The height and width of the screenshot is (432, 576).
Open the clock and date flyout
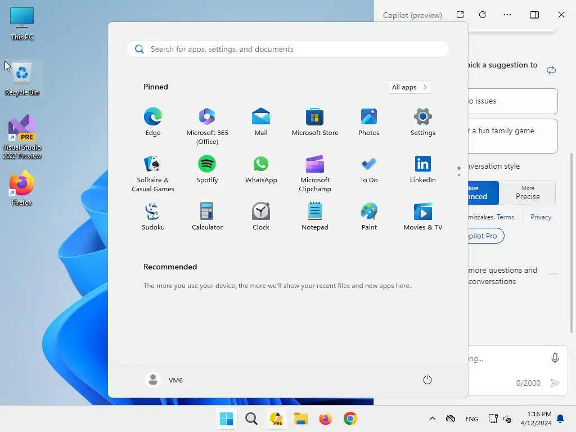coord(536,418)
